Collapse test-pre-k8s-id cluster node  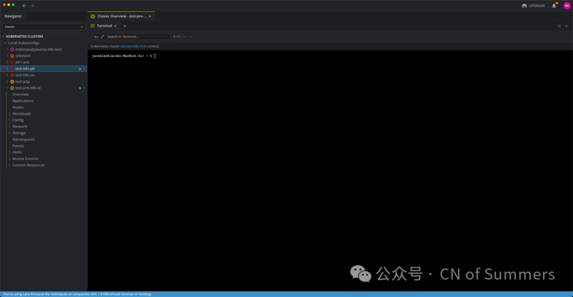pyautogui.click(x=7, y=88)
